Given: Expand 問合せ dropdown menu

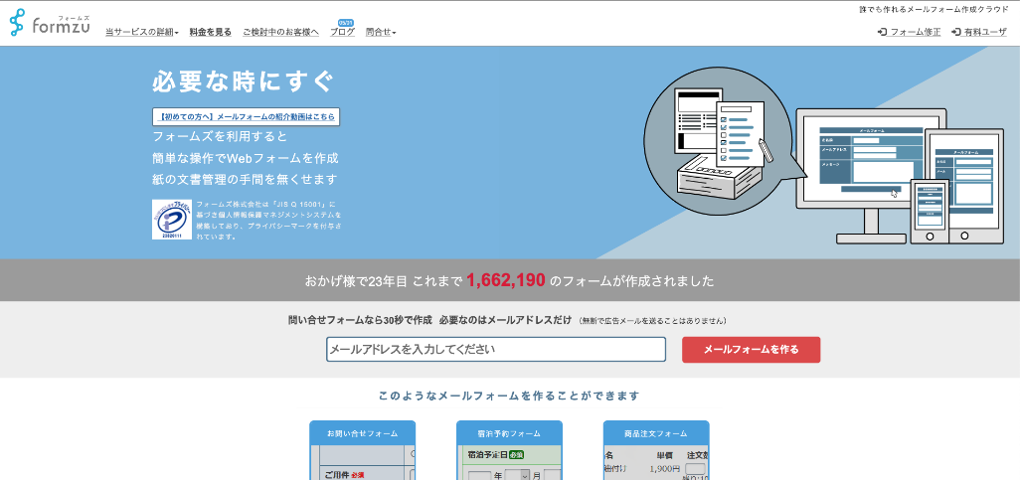Looking at the screenshot, I should (x=381, y=32).
